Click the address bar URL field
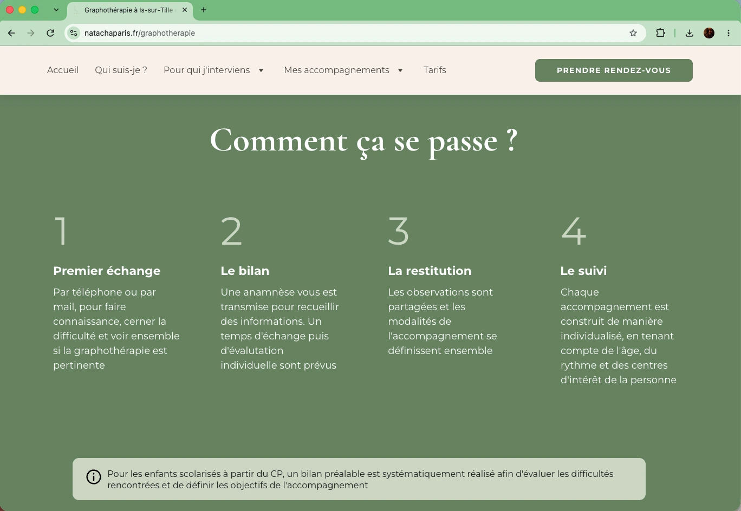Image resolution: width=741 pixels, height=511 pixels. coord(352,33)
